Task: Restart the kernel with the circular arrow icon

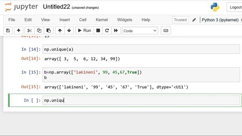Action: [107, 31]
